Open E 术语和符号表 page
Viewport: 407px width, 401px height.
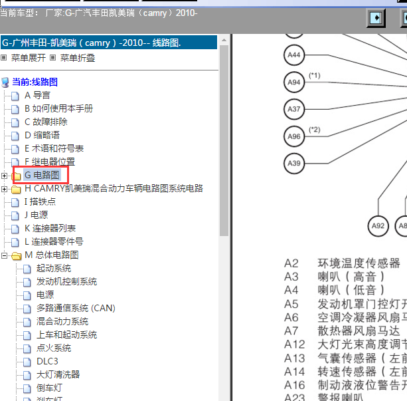click(54, 148)
